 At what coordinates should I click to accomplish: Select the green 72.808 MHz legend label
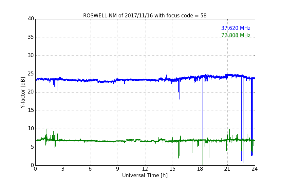pos(236,35)
